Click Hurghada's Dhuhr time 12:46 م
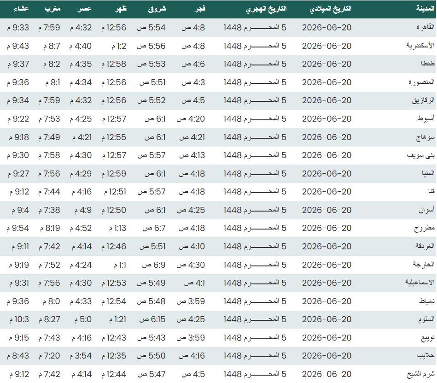Screen dimensions: 437x383 pos(114,247)
